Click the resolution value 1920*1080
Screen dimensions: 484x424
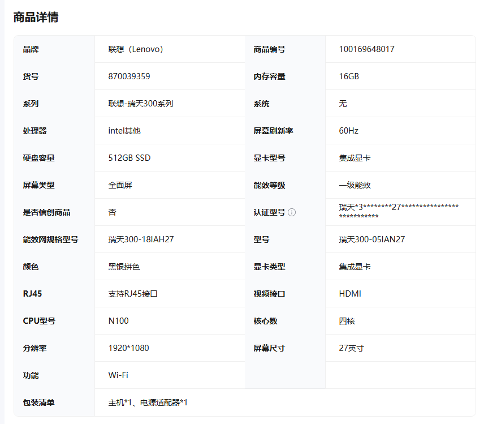pyautogui.click(x=129, y=348)
